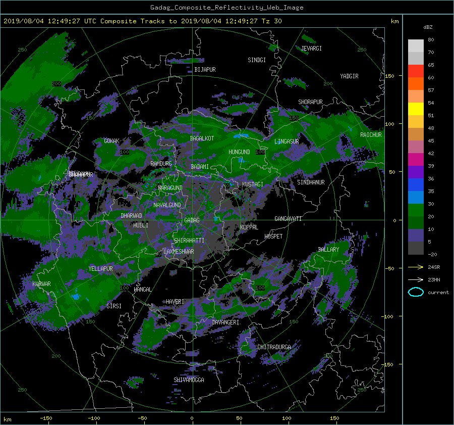Click the 80 dBZ light grey swatch
The width and height of the screenshot is (454, 425).
[416, 46]
